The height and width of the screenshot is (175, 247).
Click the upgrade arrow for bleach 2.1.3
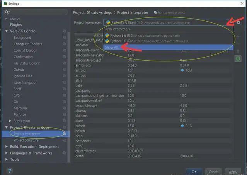[x=182, y=126]
